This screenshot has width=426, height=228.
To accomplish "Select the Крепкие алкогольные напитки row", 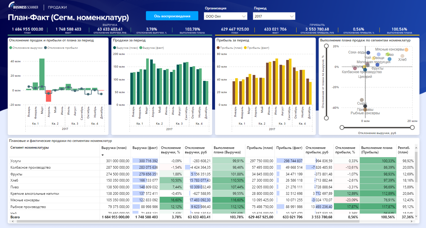I will click(x=212, y=193).
